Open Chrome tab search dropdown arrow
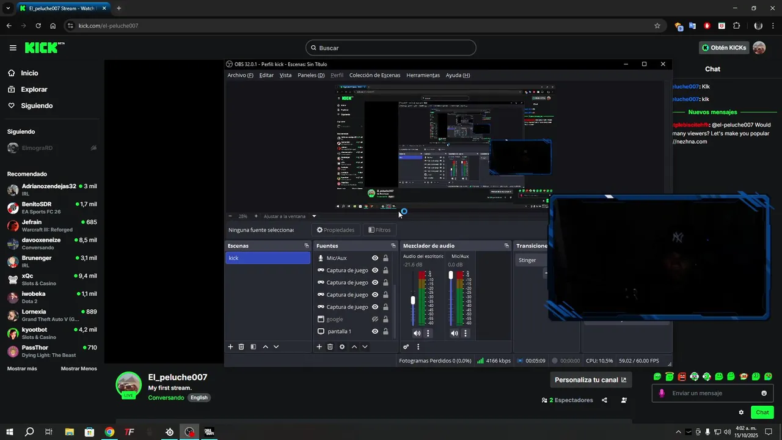The width and height of the screenshot is (782, 440). click(x=8, y=8)
